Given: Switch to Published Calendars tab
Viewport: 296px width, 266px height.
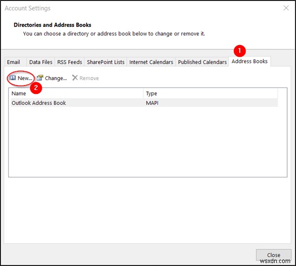Looking at the screenshot, I should click(202, 62).
